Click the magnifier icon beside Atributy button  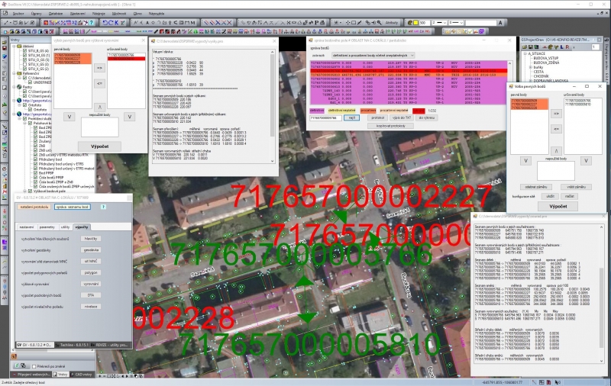(x=379, y=23)
